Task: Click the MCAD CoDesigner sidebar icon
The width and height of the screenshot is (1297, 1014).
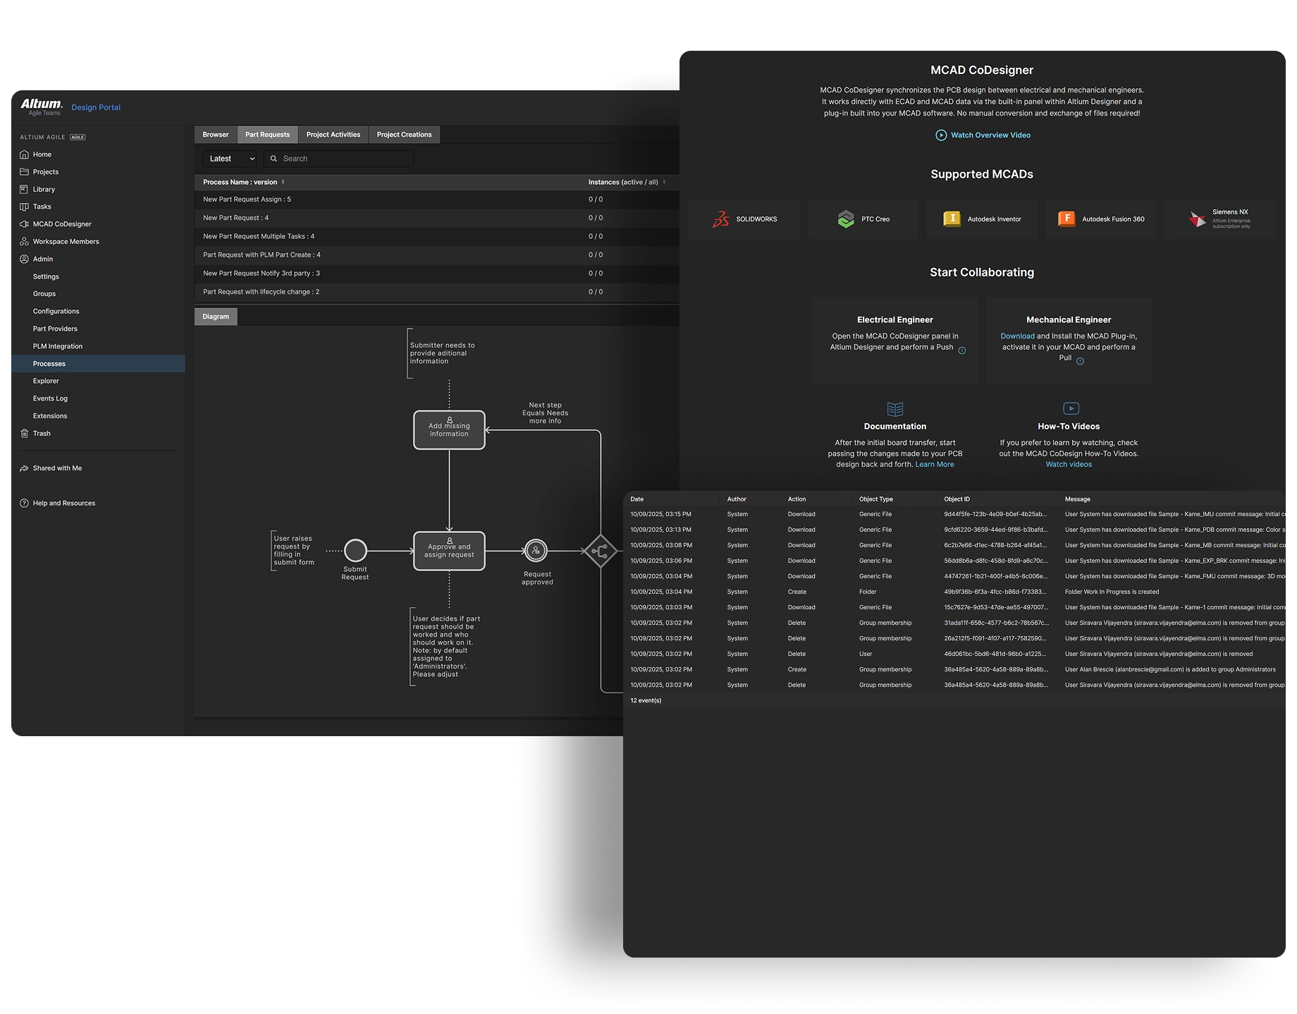Action: point(24,224)
